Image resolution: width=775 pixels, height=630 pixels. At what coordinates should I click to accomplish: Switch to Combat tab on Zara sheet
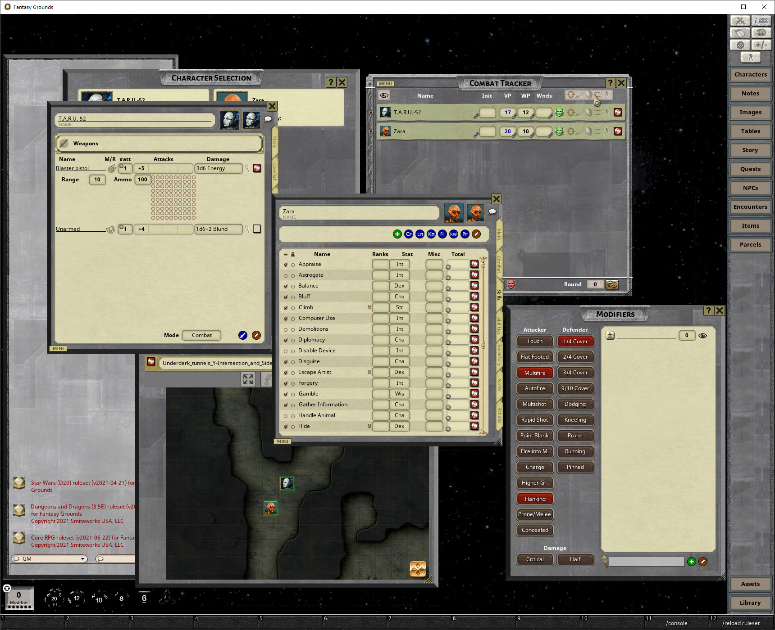[499, 265]
